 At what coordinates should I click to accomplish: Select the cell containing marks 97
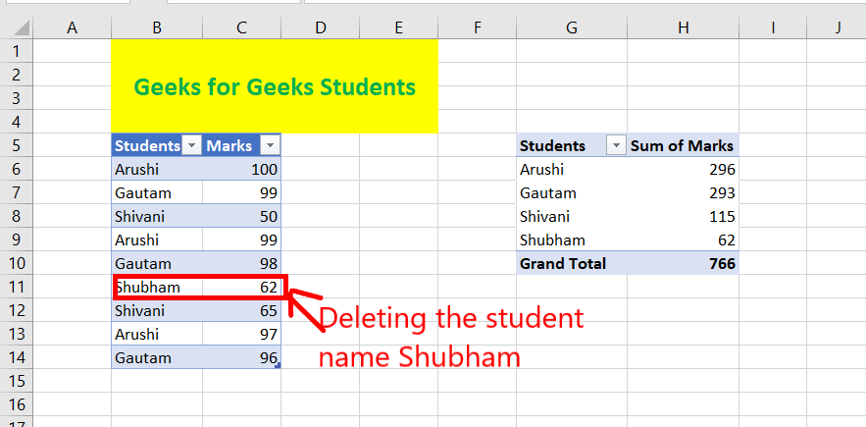coord(241,334)
